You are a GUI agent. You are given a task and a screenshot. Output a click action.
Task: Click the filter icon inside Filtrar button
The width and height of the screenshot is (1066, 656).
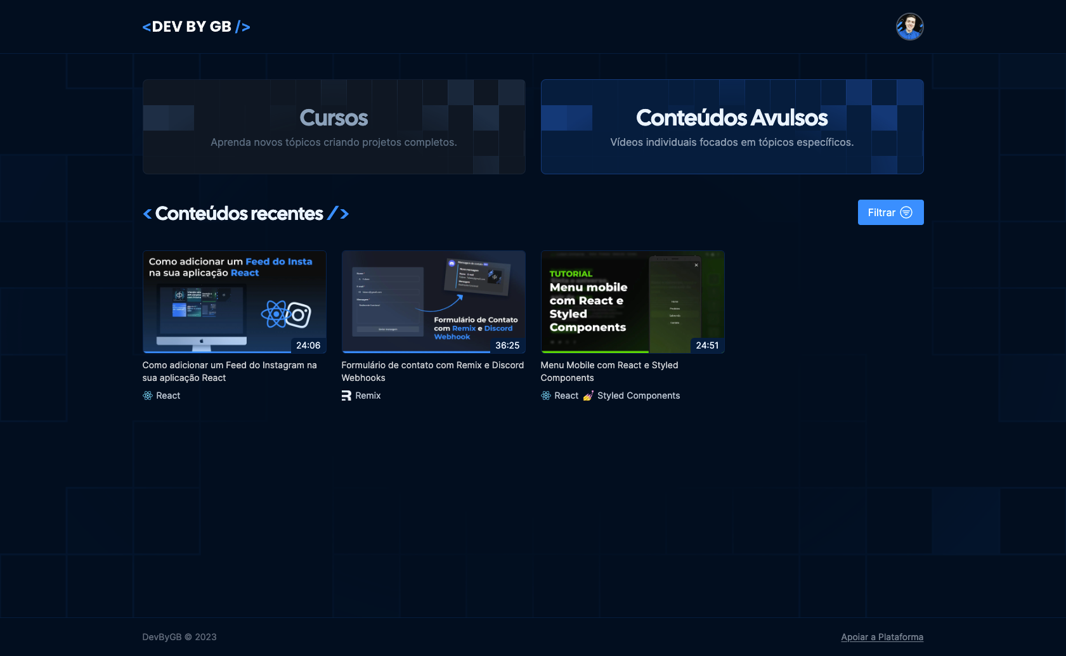pos(906,212)
